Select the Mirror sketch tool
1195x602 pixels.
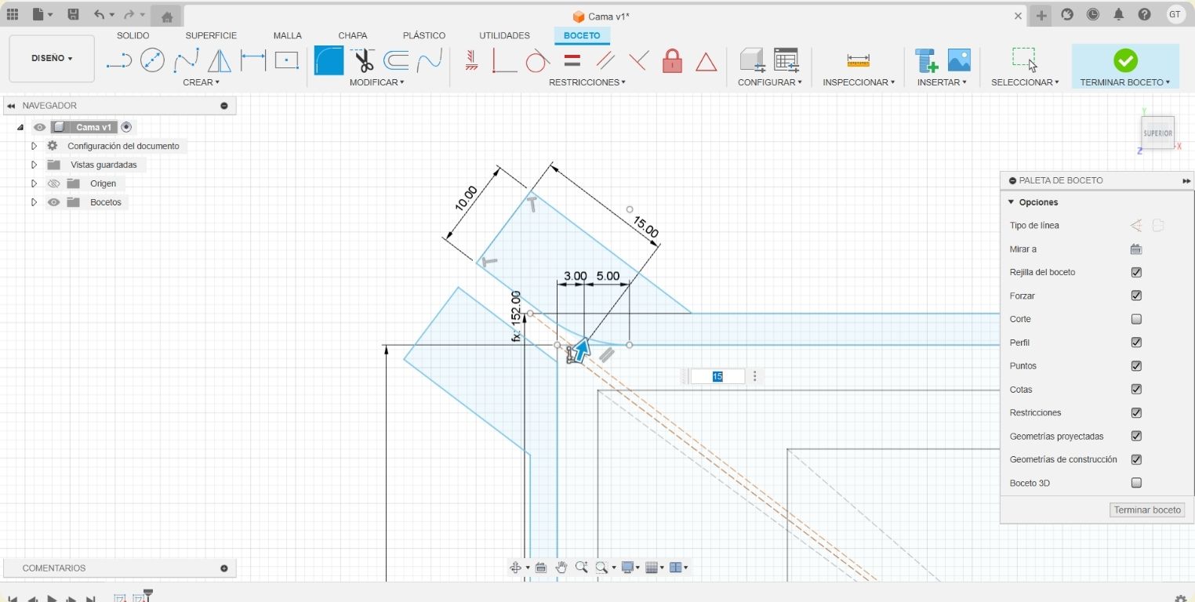point(220,60)
